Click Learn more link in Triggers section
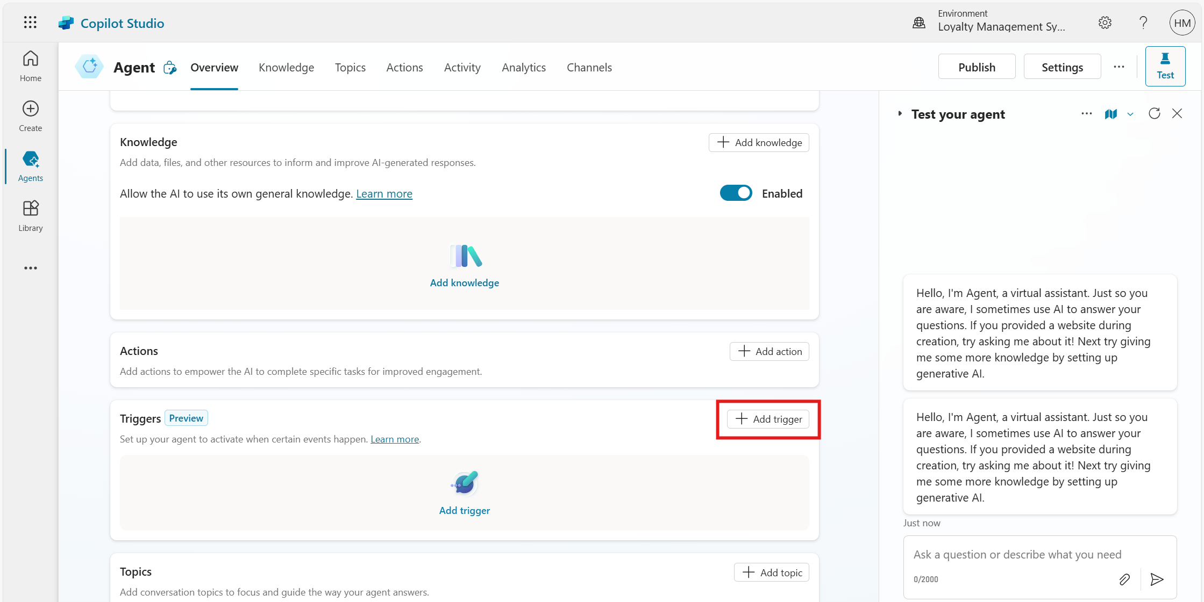Viewport: 1204px width, 602px height. coord(394,439)
